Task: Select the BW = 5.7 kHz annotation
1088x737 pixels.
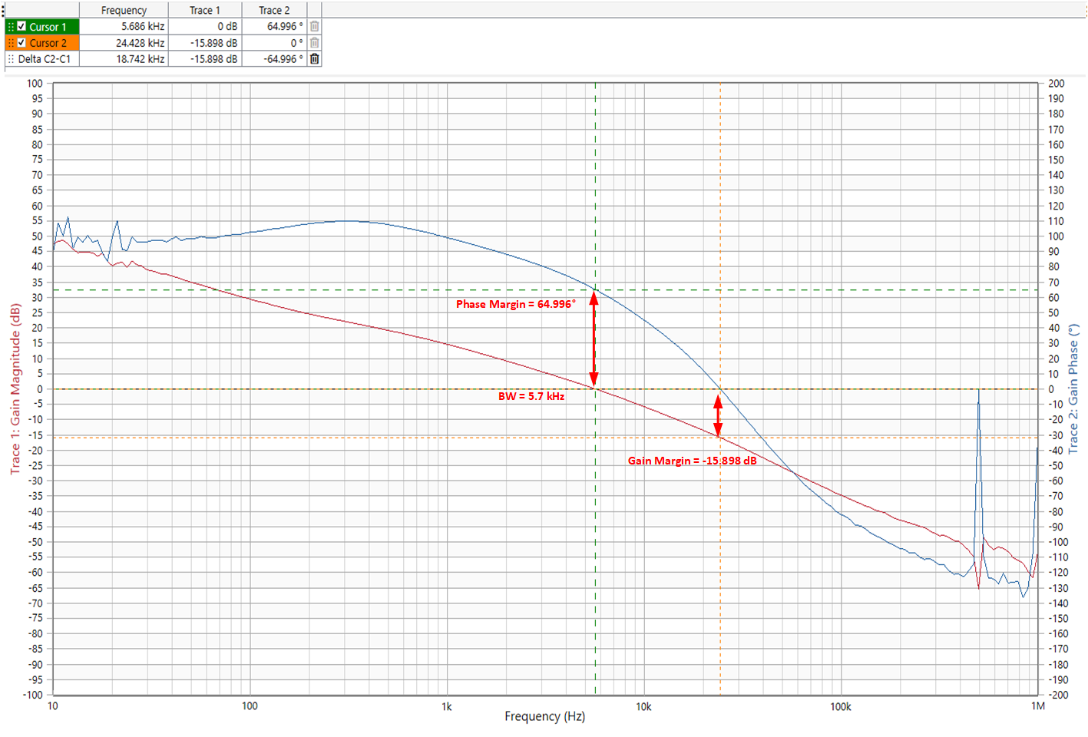Action: tap(531, 396)
